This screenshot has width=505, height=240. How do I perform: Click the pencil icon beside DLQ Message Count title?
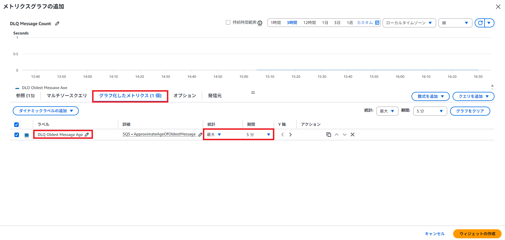tap(57, 23)
